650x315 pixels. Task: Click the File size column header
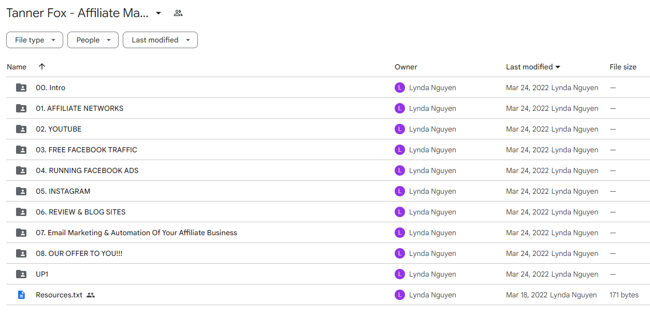[623, 67]
